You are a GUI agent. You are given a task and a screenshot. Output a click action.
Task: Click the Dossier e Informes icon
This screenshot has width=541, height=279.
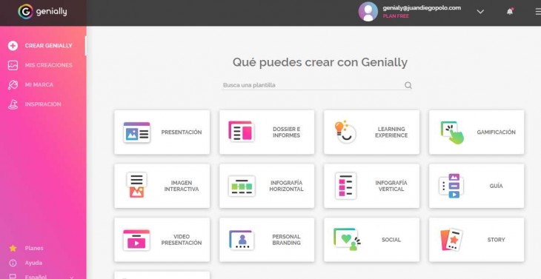[241, 131]
